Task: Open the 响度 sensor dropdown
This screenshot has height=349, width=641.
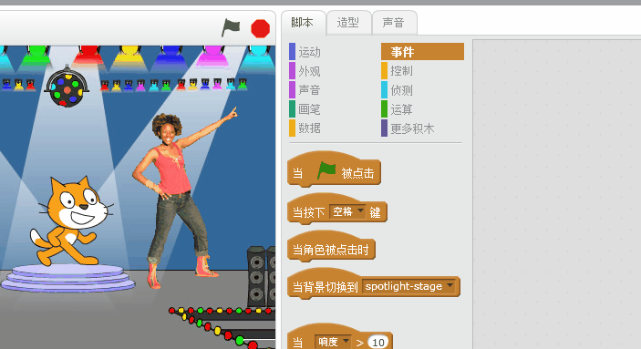Action: click(x=333, y=342)
